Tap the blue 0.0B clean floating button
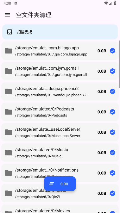 pyautogui.click(x=60, y=184)
